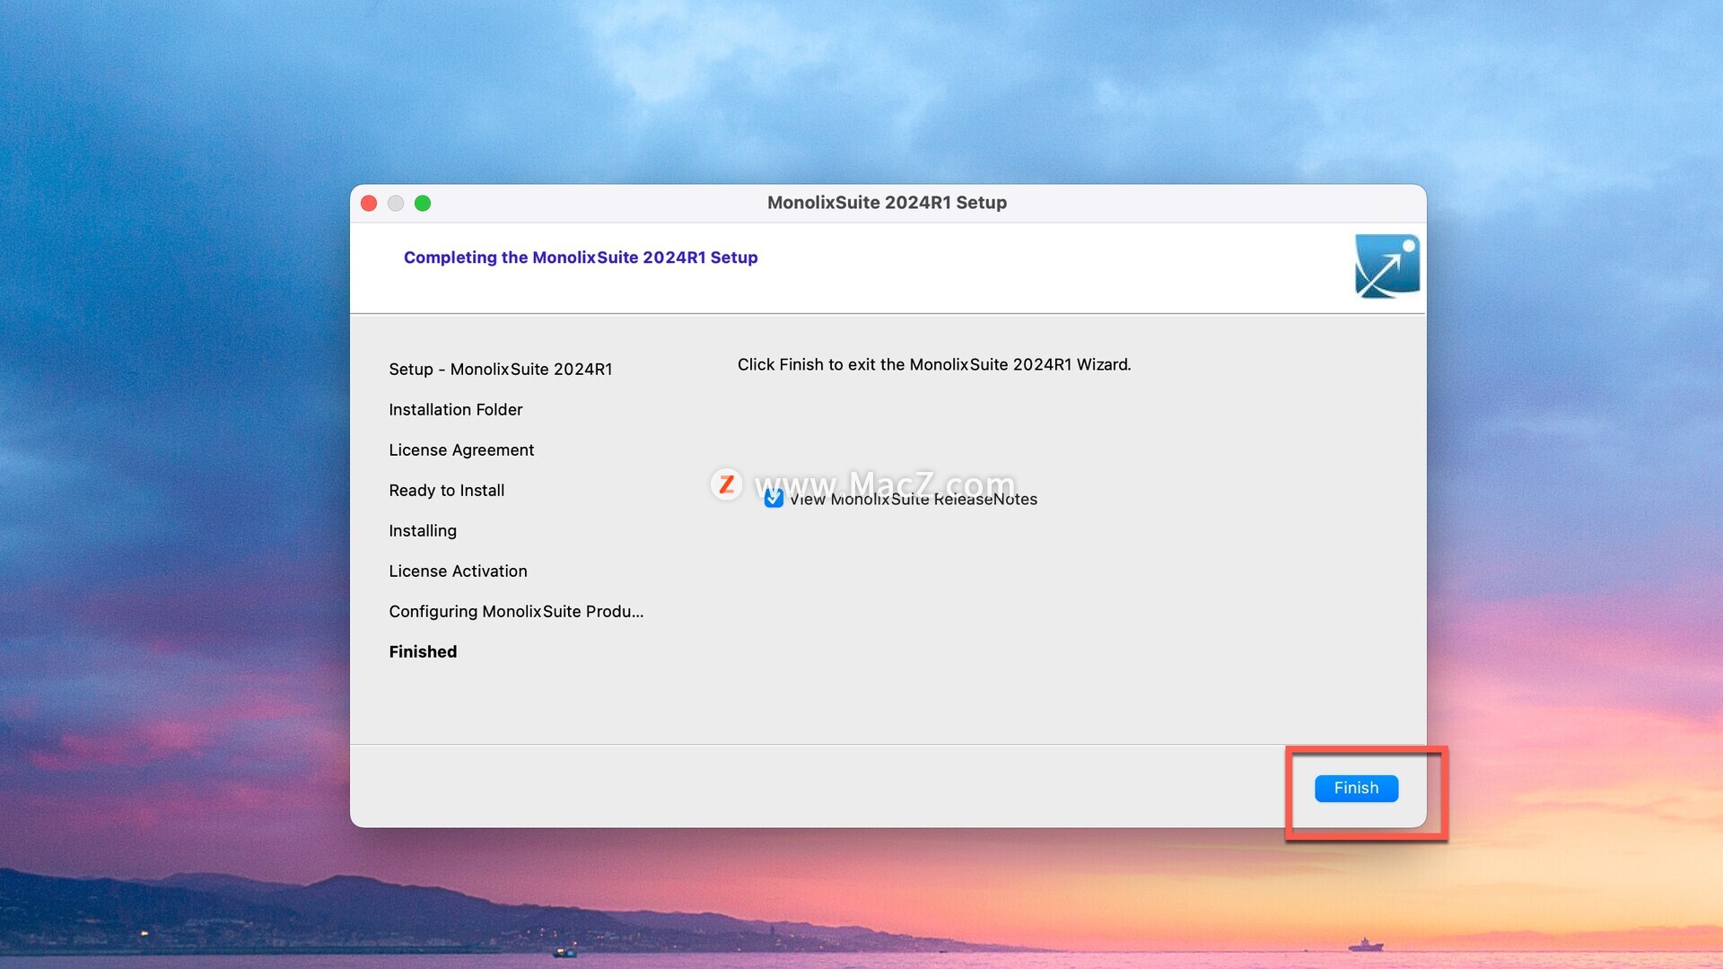1723x969 pixels.
Task: Select the License Agreement step
Action: pyautogui.click(x=461, y=450)
